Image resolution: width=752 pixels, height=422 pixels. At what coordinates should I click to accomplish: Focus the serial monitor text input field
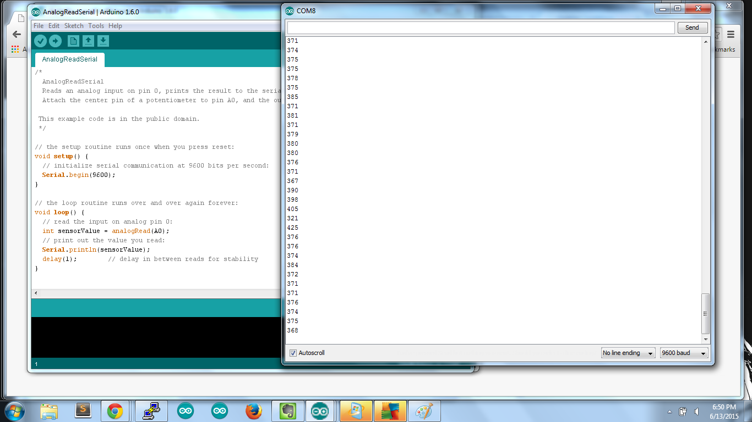481,27
